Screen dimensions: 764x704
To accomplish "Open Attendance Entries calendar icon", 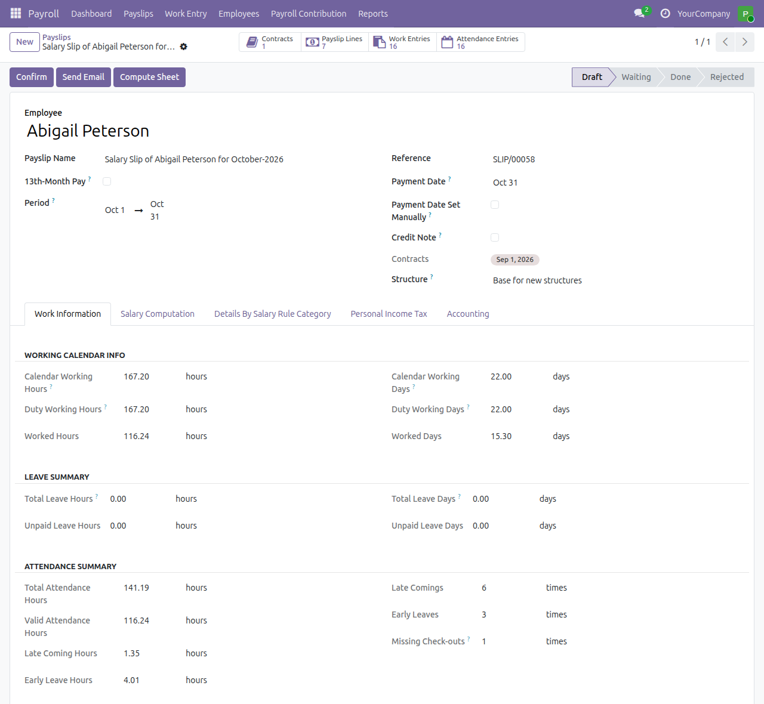I will click(447, 42).
